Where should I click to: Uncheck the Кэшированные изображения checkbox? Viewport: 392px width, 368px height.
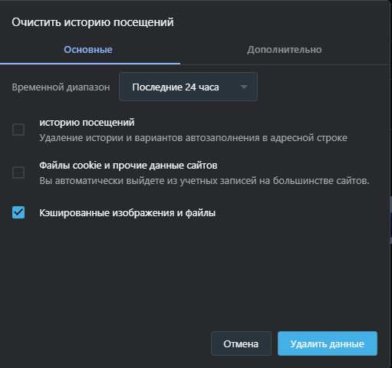(x=18, y=212)
